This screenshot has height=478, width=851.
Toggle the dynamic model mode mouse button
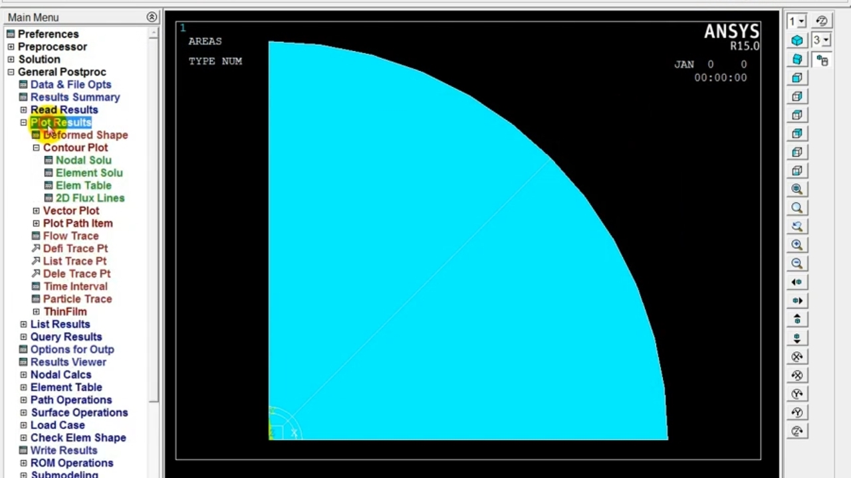point(822,61)
